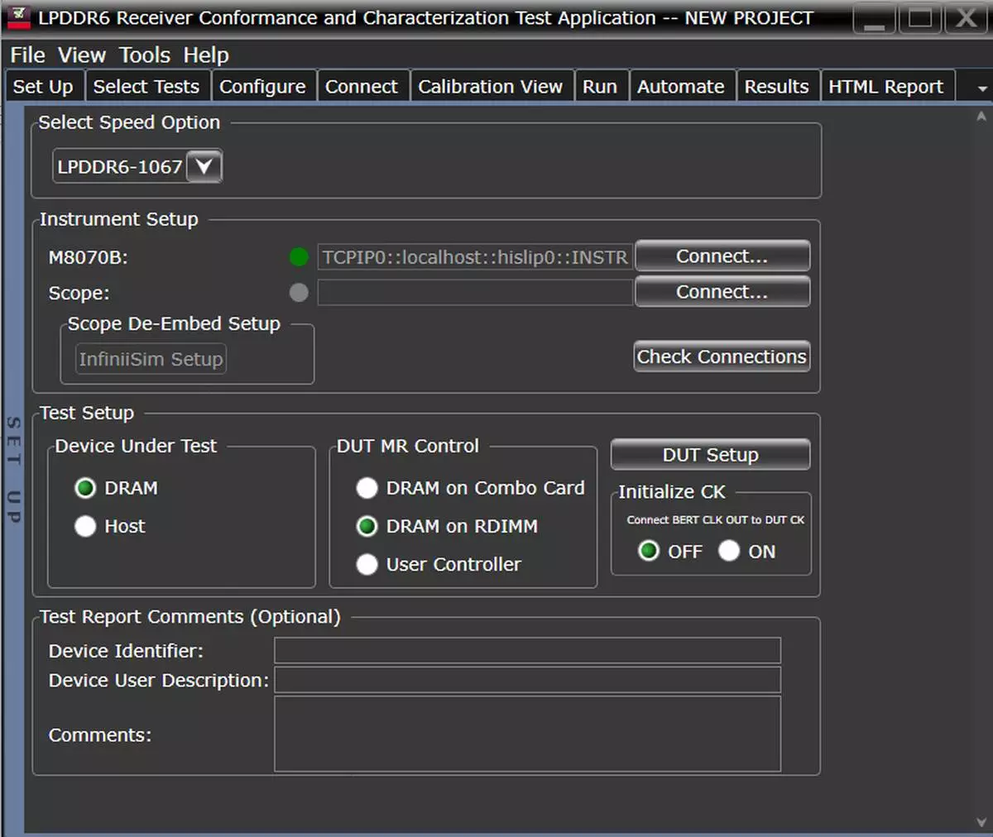The image size is (993, 837).
Task: Turn ON the Initialize CK option
Action: pyautogui.click(x=729, y=551)
